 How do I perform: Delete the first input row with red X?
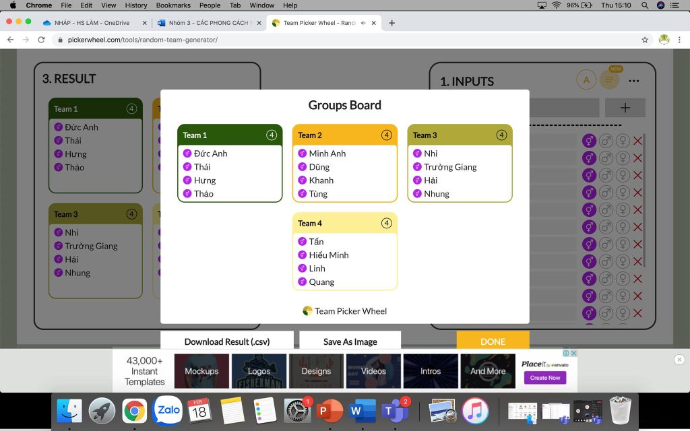coord(637,141)
